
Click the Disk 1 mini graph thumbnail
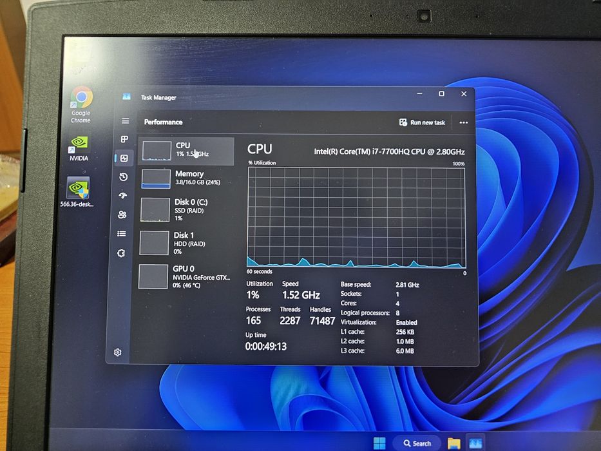(154, 243)
